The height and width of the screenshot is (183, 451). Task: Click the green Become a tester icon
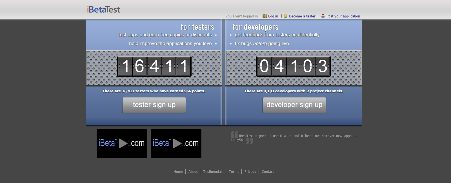[285, 16]
